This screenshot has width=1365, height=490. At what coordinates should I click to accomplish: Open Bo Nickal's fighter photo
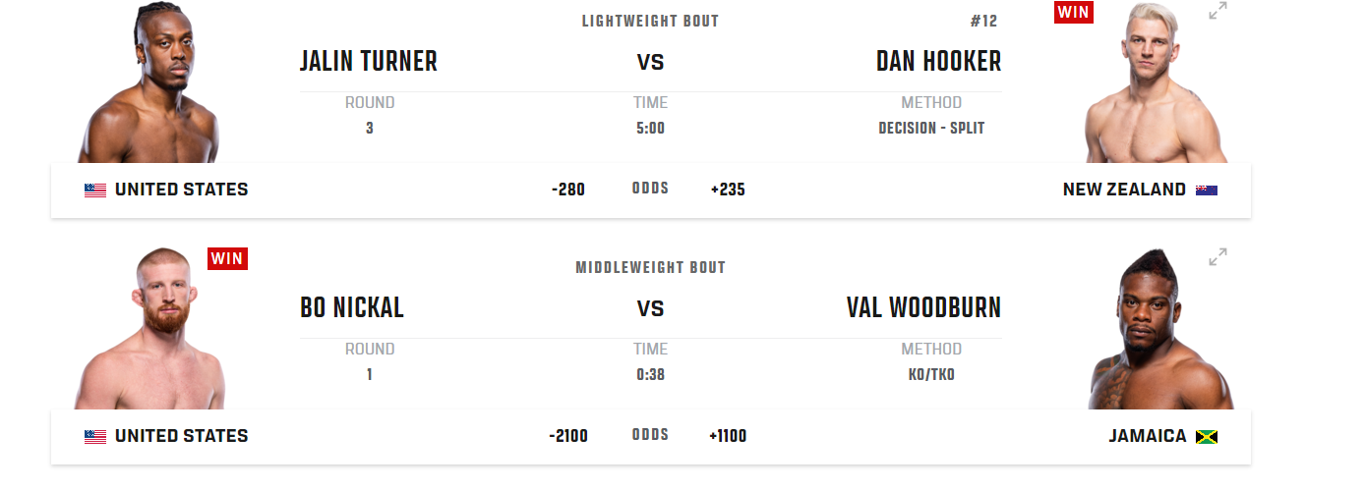pyautogui.click(x=149, y=328)
